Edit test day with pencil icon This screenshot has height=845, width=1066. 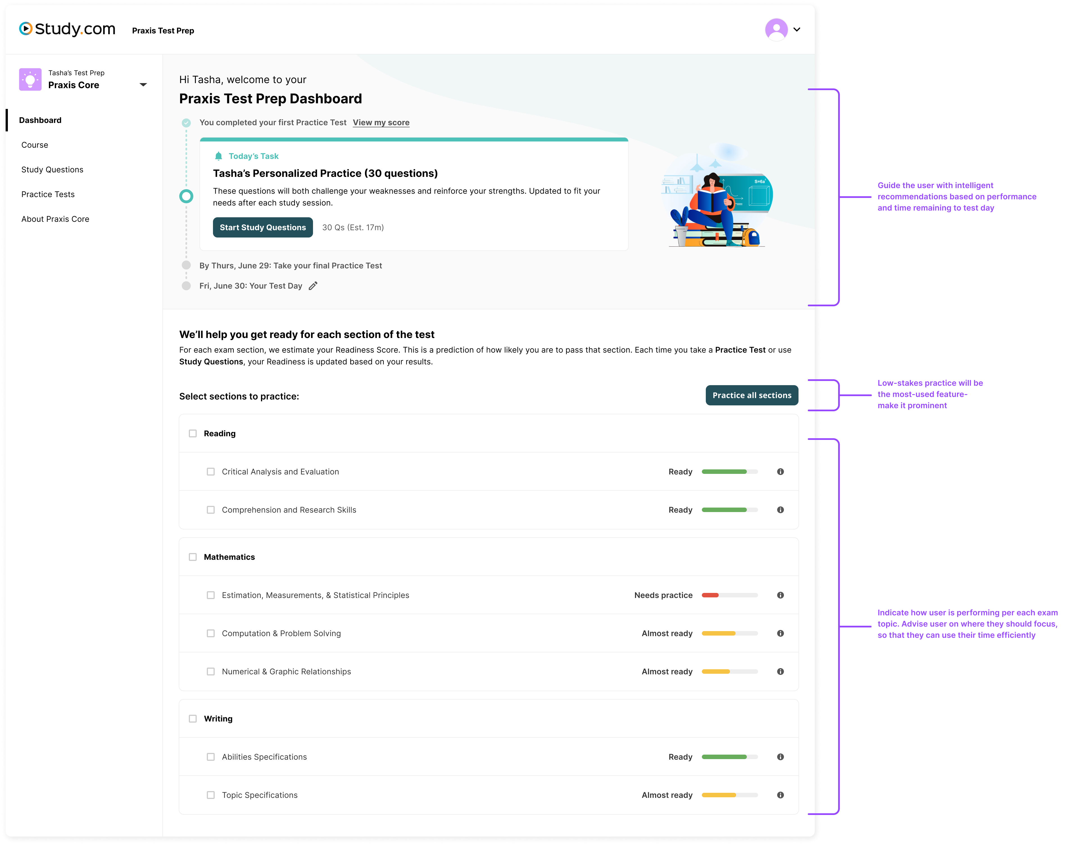coord(312,286)
